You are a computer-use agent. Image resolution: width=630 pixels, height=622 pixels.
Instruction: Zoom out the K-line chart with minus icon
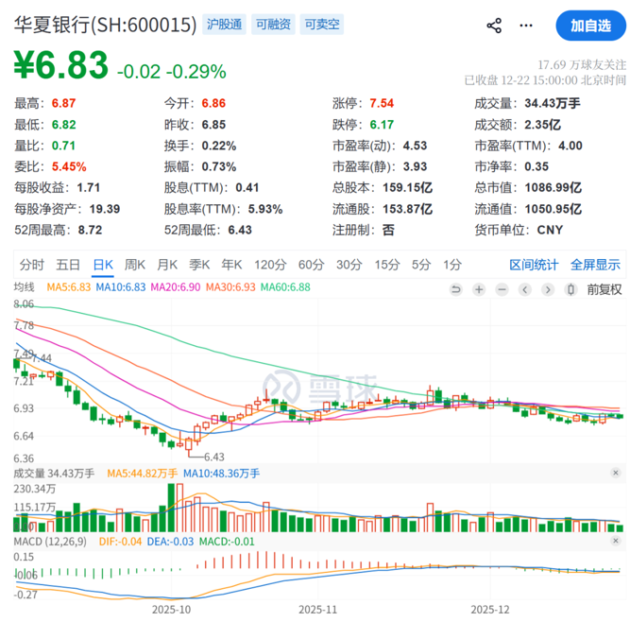point(502,289)
